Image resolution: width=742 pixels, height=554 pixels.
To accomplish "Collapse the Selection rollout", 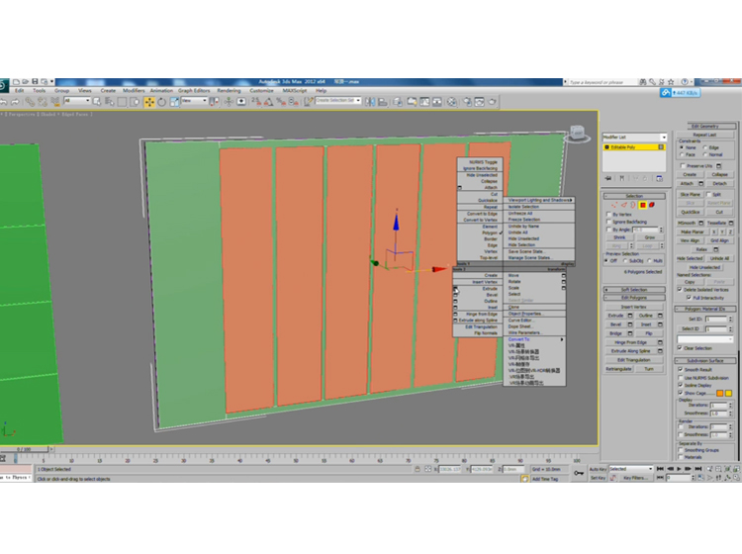I will [634, 196].
